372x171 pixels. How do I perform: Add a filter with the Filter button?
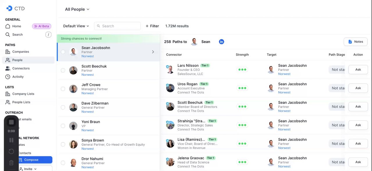(x=152, y=26)
